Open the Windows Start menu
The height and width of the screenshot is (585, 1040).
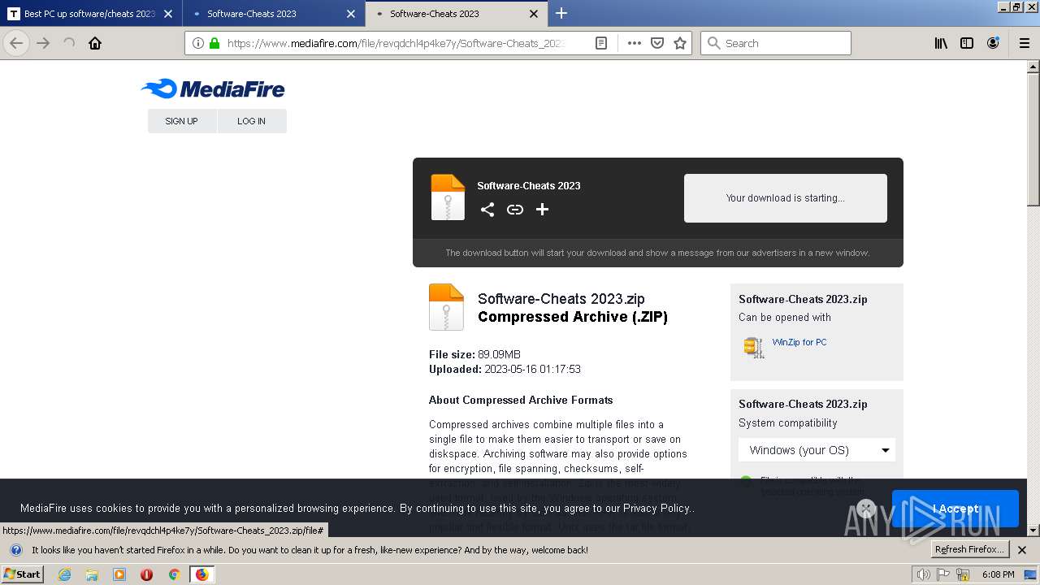coord(23,574)
